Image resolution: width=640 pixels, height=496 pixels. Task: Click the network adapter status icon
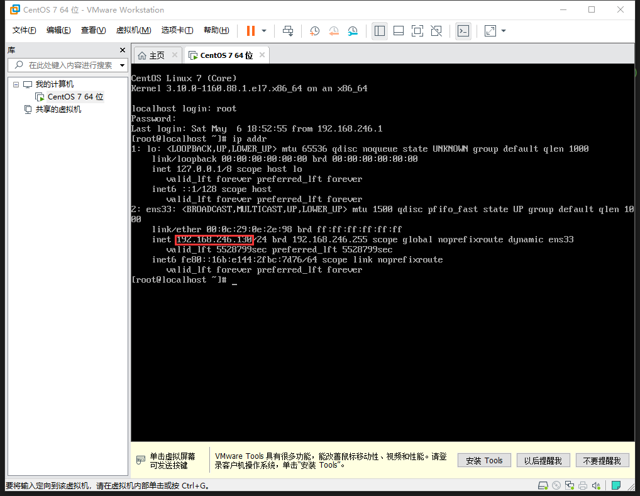570,485
